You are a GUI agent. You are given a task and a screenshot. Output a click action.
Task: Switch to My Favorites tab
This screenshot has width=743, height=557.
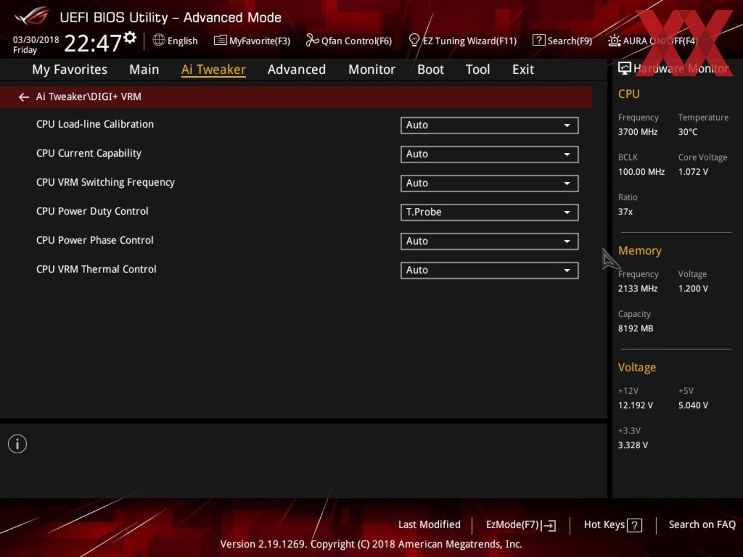pos(69,70)
